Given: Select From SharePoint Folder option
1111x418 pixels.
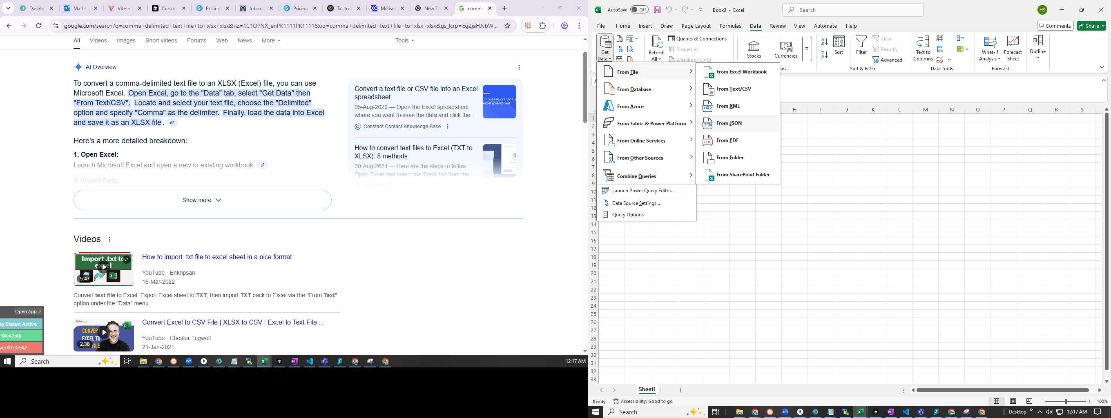Looking at the screenshot, I should (738, 175).
